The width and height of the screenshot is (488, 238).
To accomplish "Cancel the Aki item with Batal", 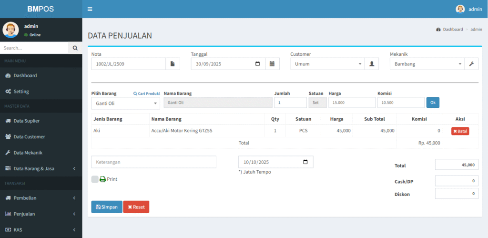I will coord(460,131).
